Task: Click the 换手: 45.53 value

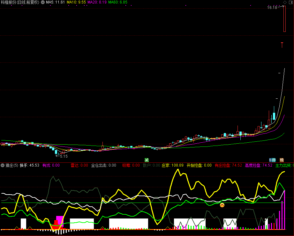Action: coord(29,165)
